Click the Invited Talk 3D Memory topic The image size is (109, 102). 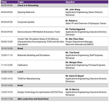click(x=41, y=42)
